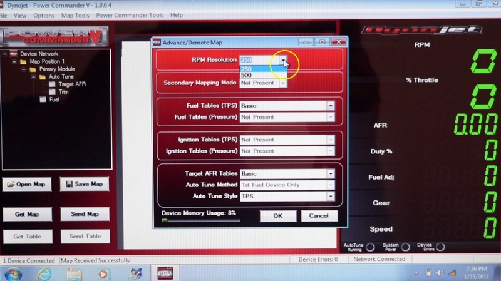This screenshot has width=501, height=281.
Task: Collapse the Primary Module node
Action: click(x=24, y=69)
